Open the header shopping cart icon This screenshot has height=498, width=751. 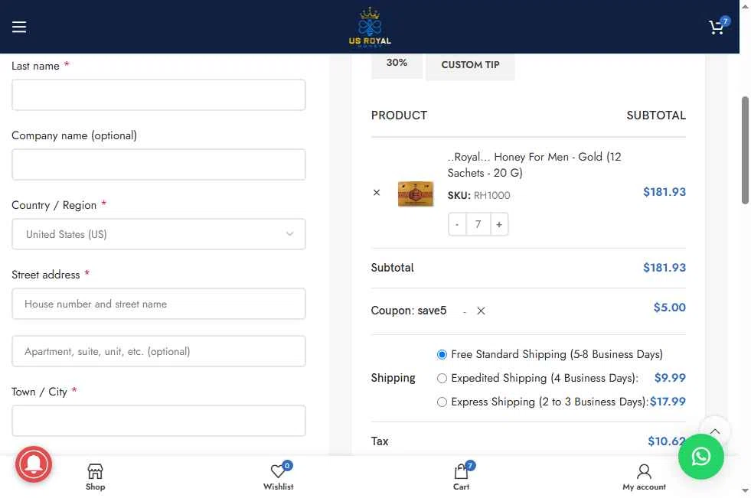pos(718,26)
